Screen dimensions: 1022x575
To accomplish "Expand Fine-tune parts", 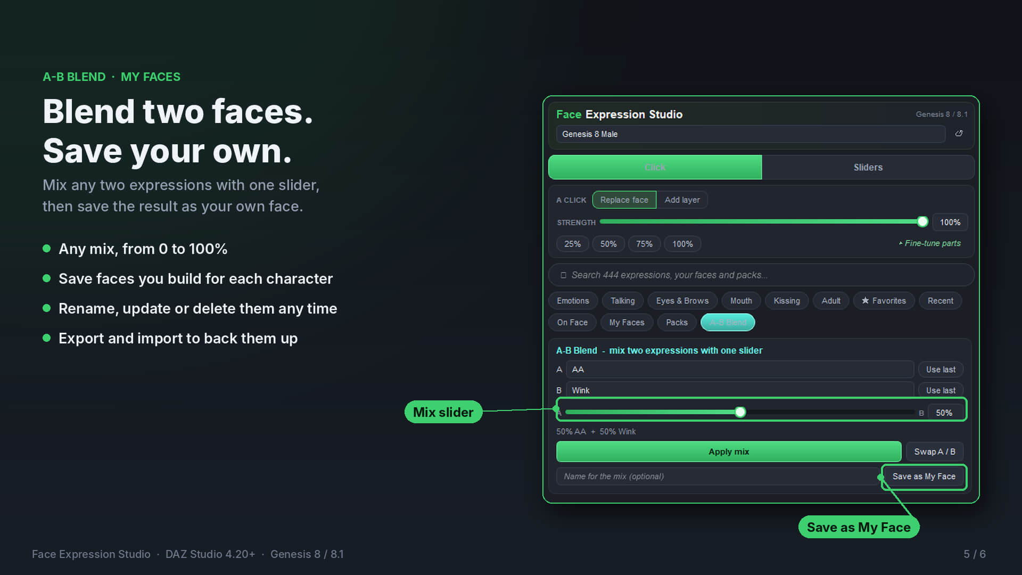I will click(929, 243).
